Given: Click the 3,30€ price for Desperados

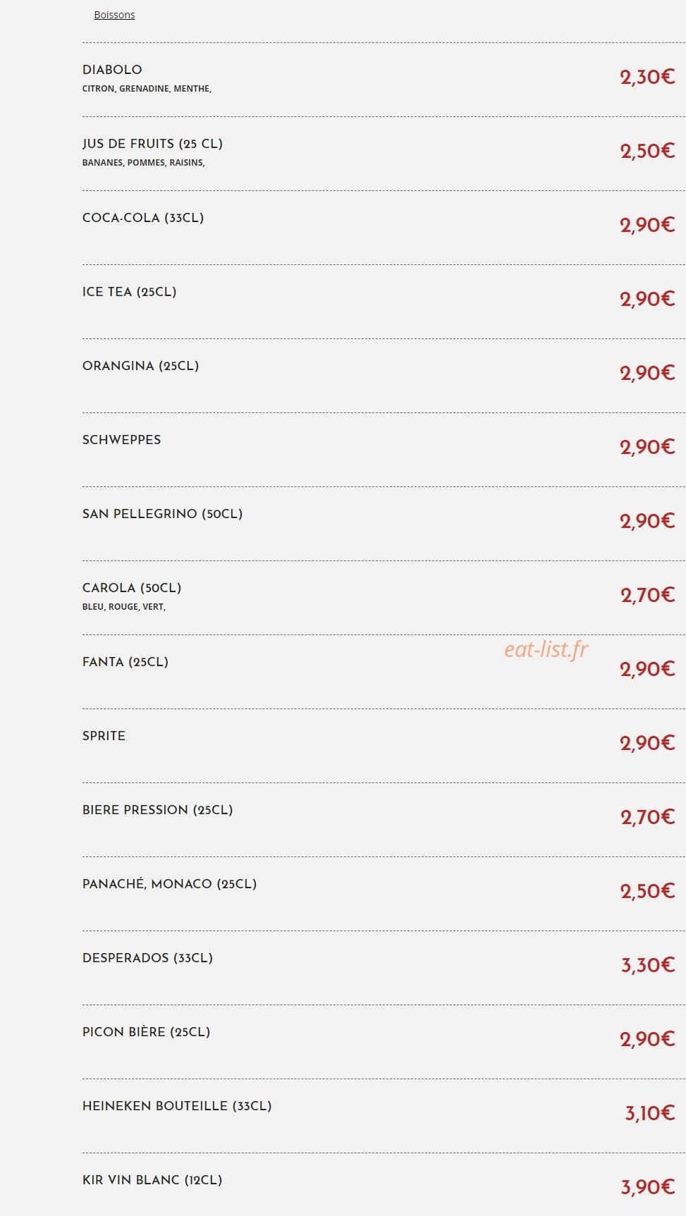Looking at the screenshot, I should tap(648, 965).
